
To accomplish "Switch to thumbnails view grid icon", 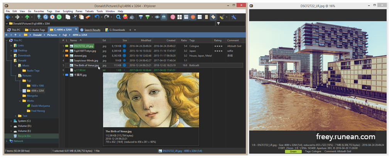I will coord(179,17).
